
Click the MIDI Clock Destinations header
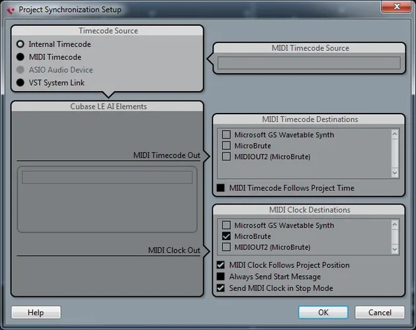pyautogui.click(x=310, y=210)
